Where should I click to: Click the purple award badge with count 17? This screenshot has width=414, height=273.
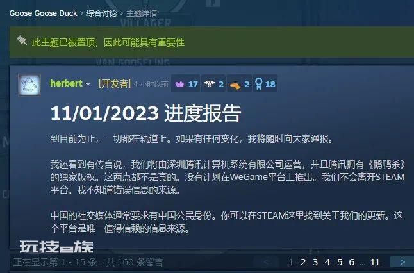click(x=186, y=84)
